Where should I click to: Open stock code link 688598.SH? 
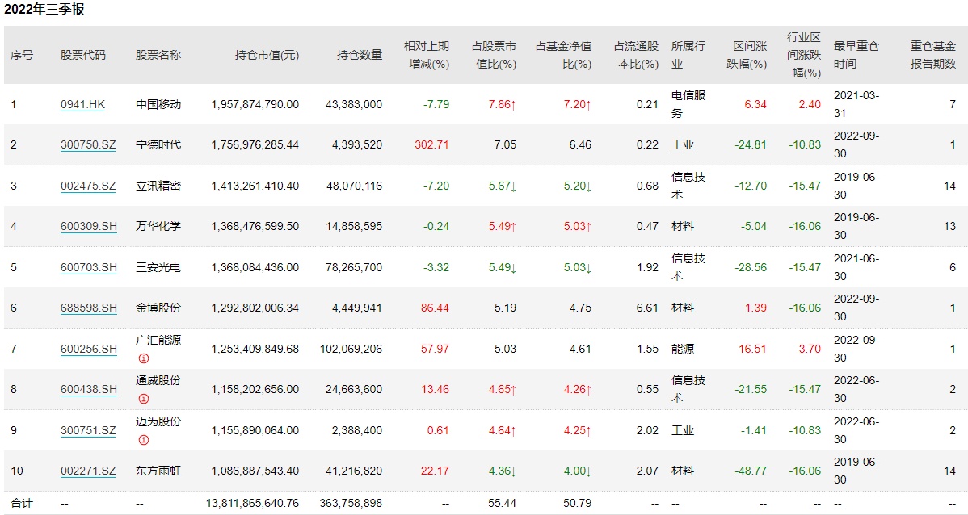89,308
